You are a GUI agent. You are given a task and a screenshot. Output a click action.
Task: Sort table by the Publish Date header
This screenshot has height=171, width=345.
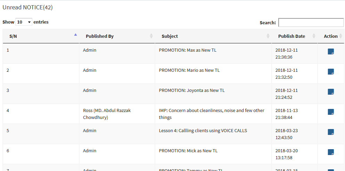click(x=291, y=36)
